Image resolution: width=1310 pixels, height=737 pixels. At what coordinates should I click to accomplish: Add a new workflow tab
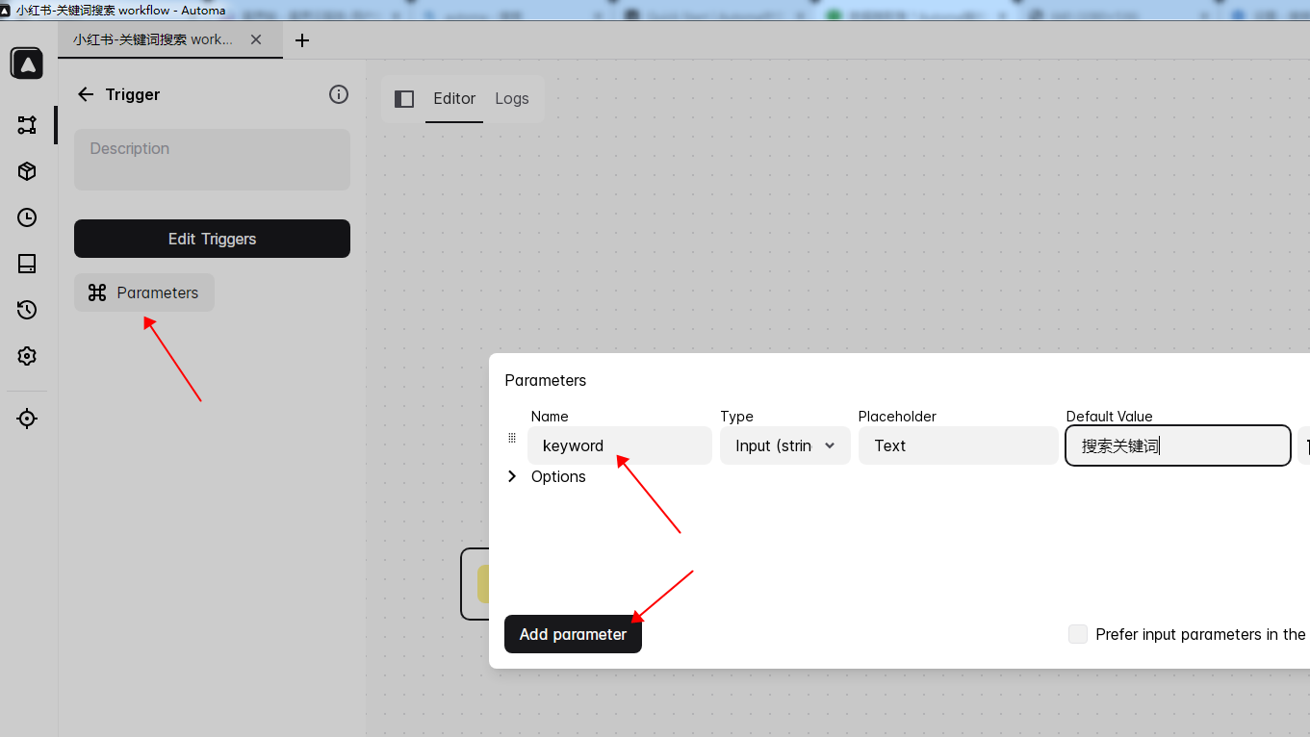[302, 40]
